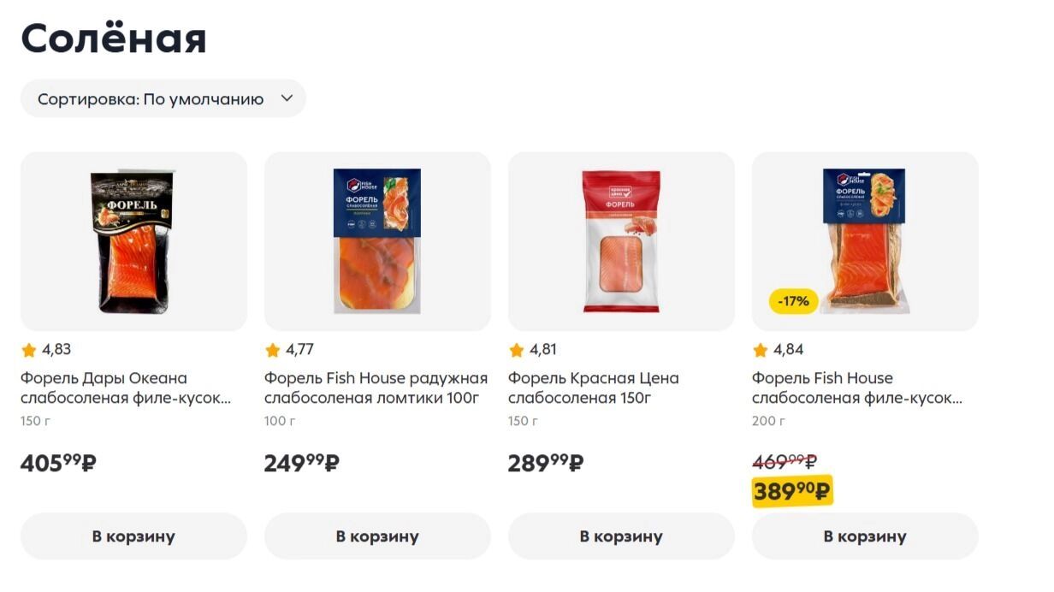Open Fish House филе-кусок 200г product image
Image resolution: width=1054 pixels, height=592 pixels.
(865, 241)
